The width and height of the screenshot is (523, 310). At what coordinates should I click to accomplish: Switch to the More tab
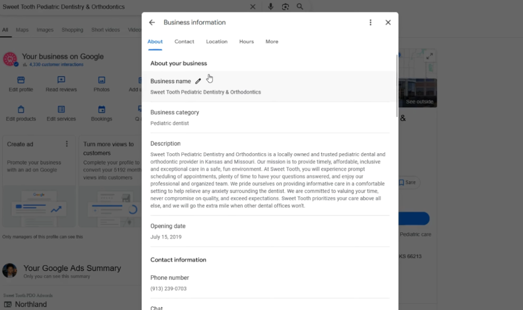(272, 42)
